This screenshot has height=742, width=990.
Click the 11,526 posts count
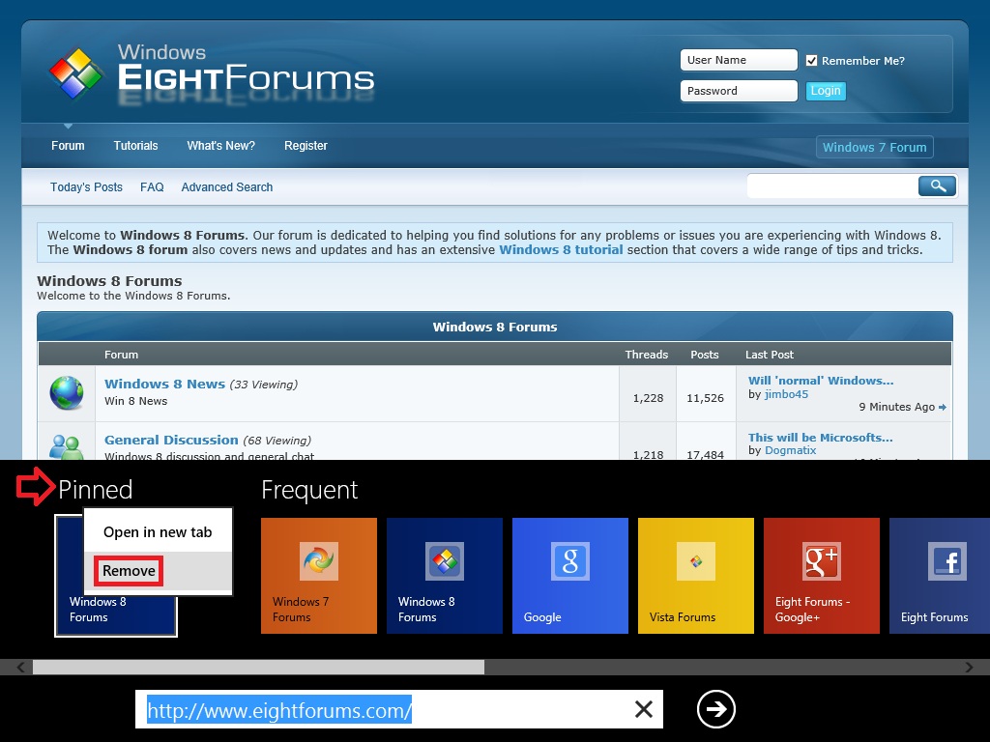coord(705,398)
